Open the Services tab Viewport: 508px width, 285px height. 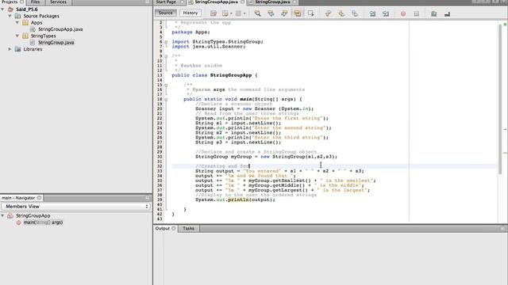58,2
